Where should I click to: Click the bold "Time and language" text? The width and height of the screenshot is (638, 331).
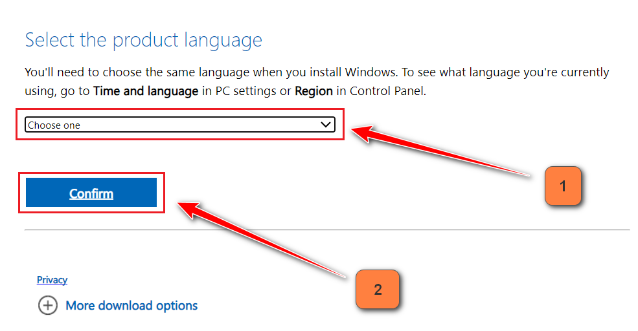tap(146, 91)
